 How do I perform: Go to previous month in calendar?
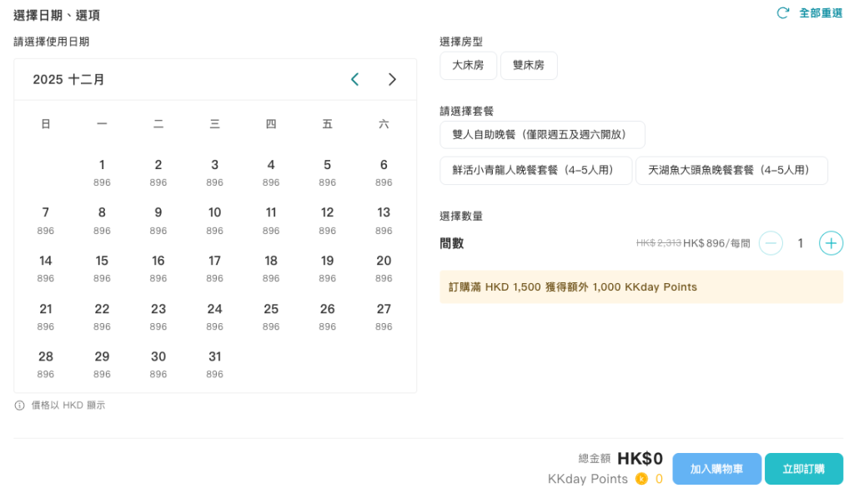354,79
